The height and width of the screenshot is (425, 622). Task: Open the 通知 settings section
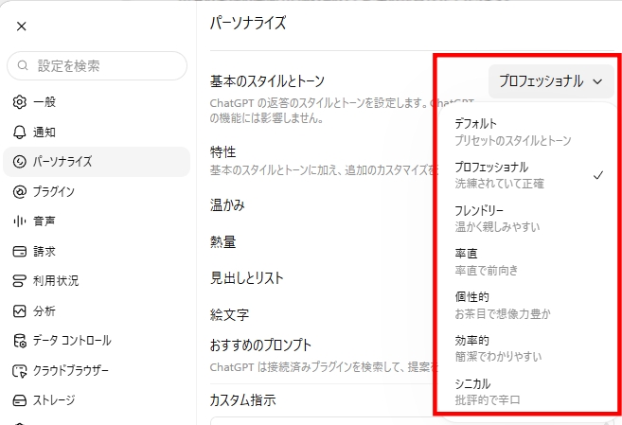tap(97, 132)
